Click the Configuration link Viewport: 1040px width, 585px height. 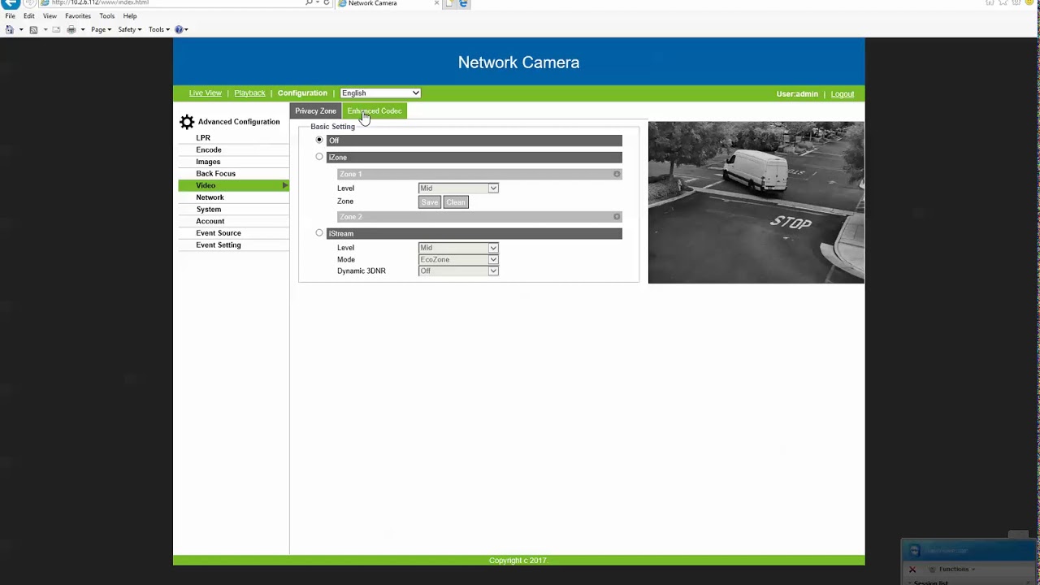coord(302,93)
